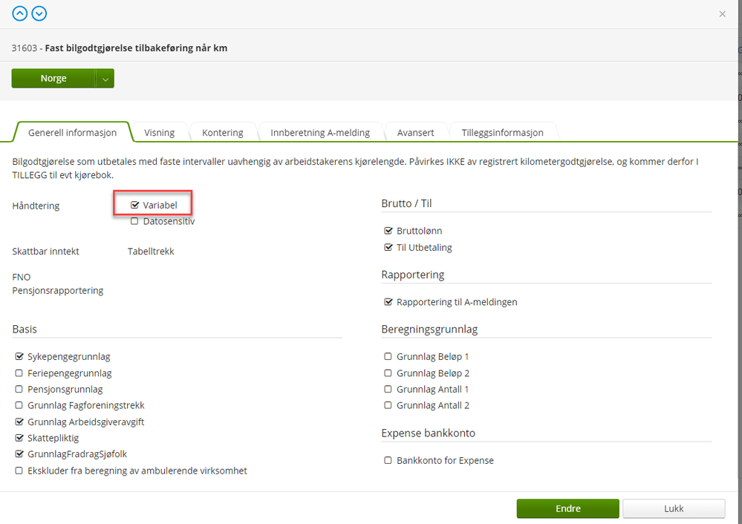
Task: Open the Kontering tab
Action: click(x=223, y=132)
